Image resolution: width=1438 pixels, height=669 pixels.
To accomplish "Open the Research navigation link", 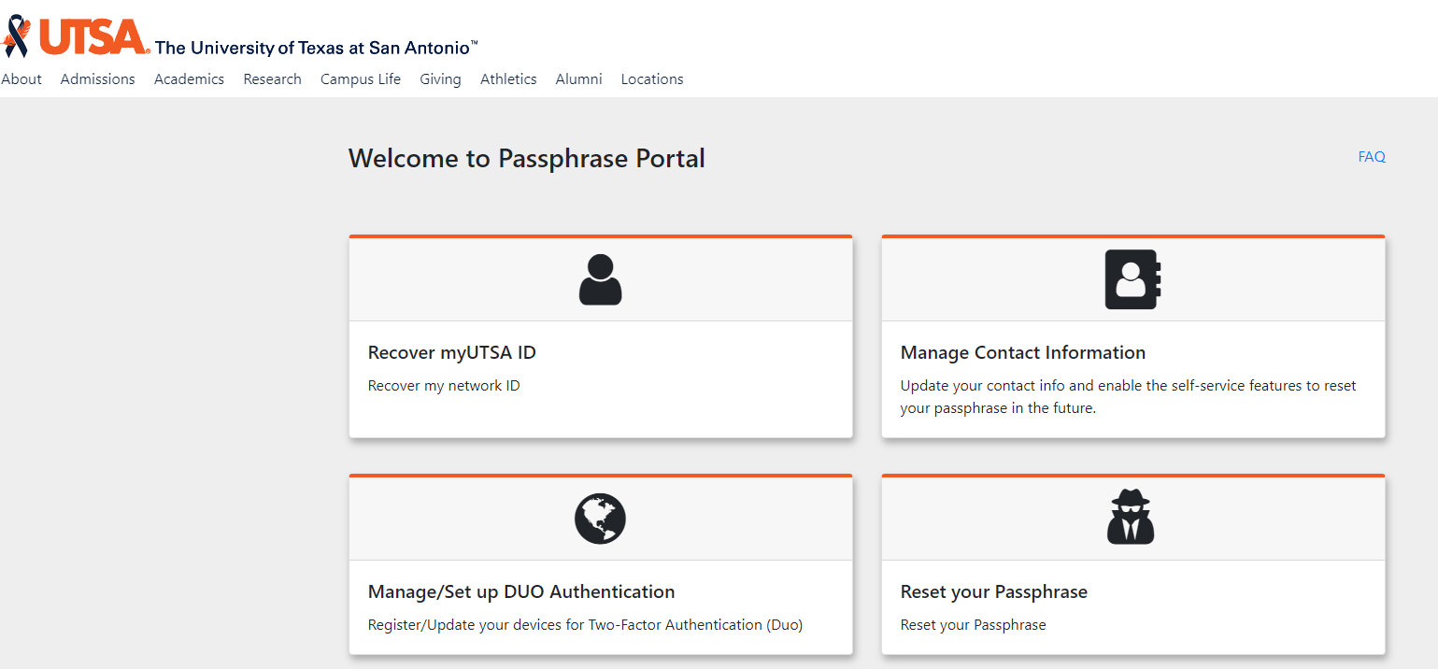I will (x=272, y=78).
